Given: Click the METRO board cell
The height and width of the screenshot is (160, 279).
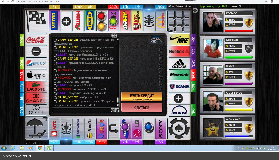Looking at the screenshot, I should 54,21.
